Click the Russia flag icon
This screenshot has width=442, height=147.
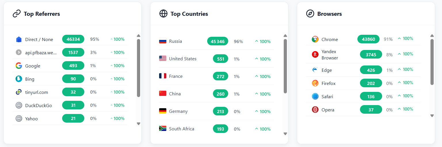pos(163,41)
